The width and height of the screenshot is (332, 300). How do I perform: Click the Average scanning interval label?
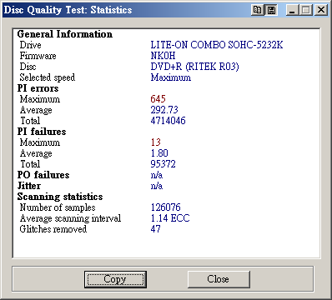click(70, 218)
